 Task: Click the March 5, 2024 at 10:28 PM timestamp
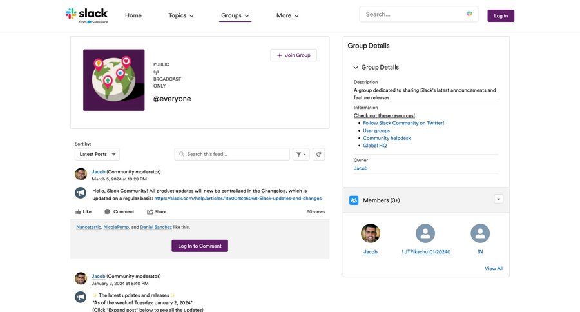119,179
